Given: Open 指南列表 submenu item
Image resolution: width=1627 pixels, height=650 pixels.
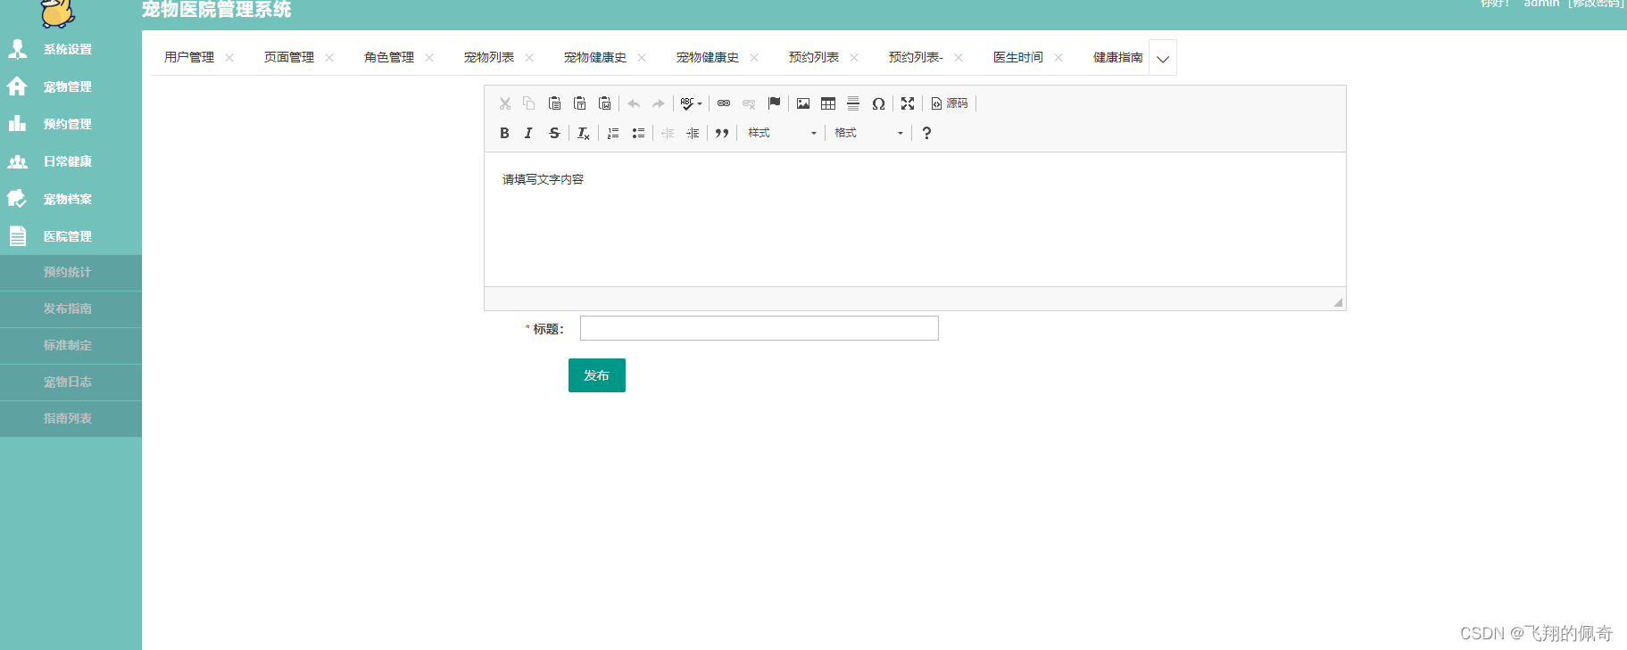Looking at the screenshot, I should point(71,419).
